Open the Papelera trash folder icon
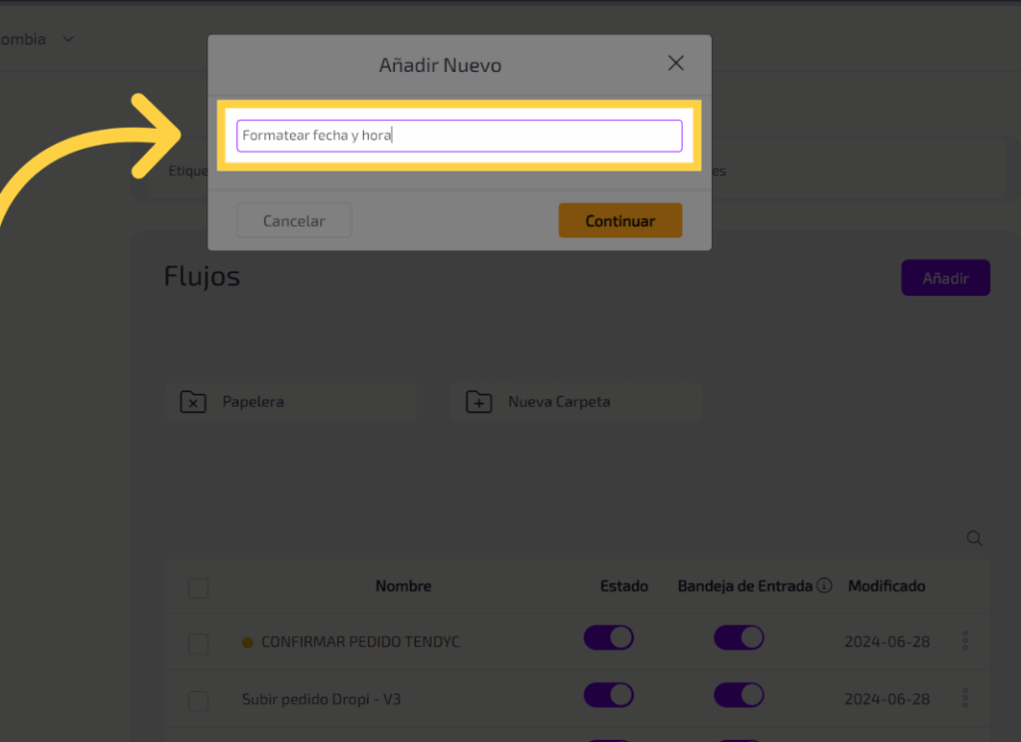1021x742 pixels. 192,402
